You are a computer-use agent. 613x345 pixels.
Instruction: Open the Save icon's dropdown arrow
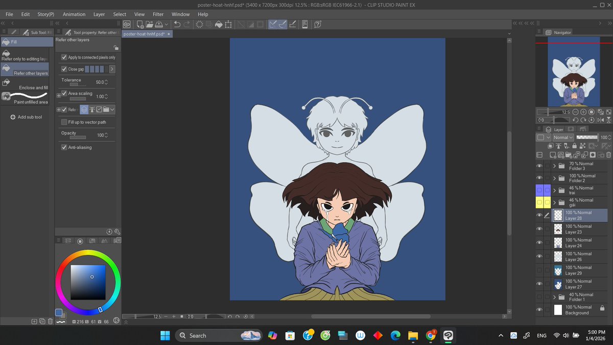tap(166, 24)
